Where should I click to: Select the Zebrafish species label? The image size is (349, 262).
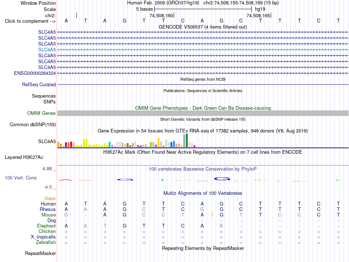(46, 242)
